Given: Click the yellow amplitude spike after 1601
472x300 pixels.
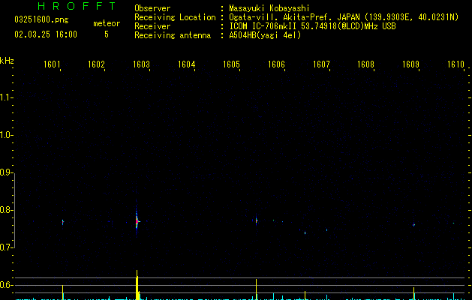Looking at the screenshot, I should (62, 292).
